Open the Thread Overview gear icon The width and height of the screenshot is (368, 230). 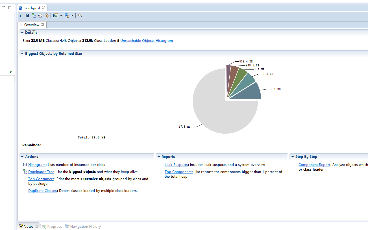(47, 16)
